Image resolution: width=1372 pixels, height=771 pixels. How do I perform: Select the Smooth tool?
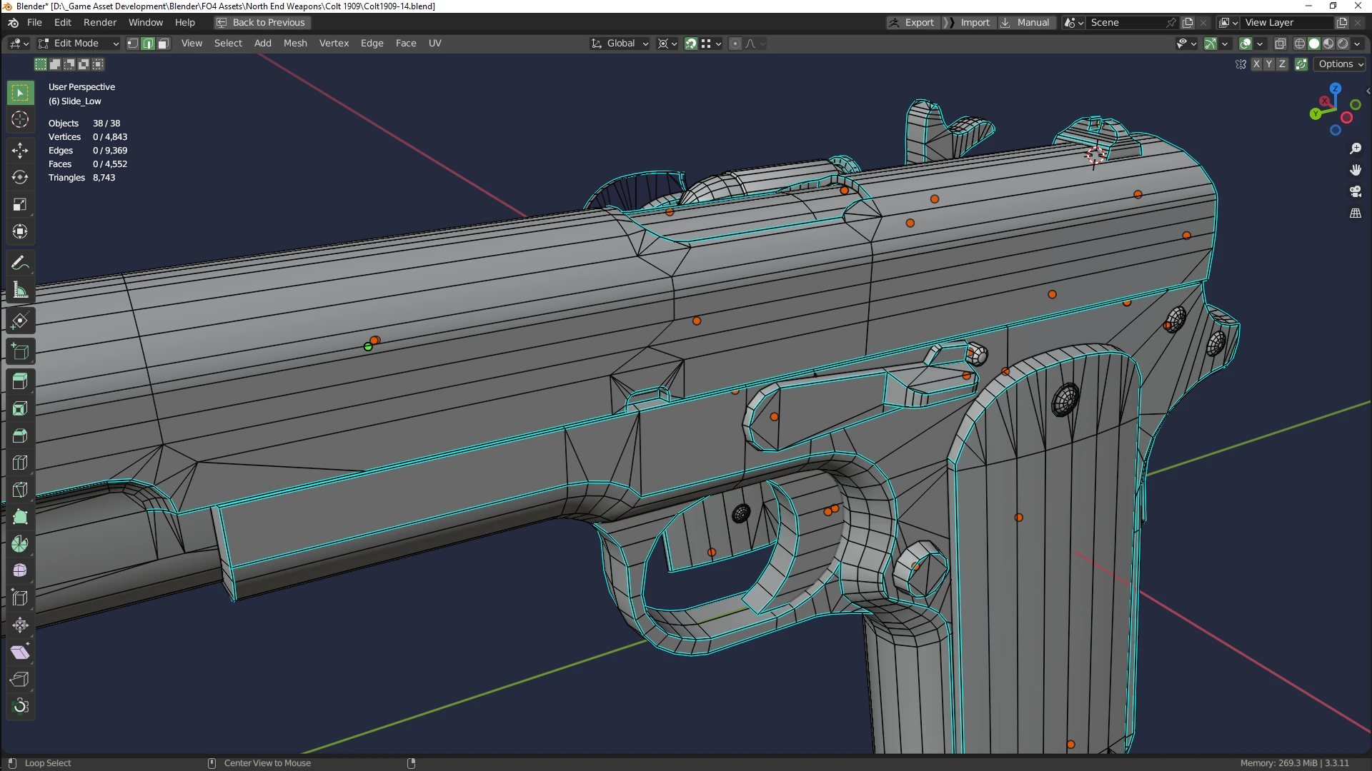coord(20,571)
